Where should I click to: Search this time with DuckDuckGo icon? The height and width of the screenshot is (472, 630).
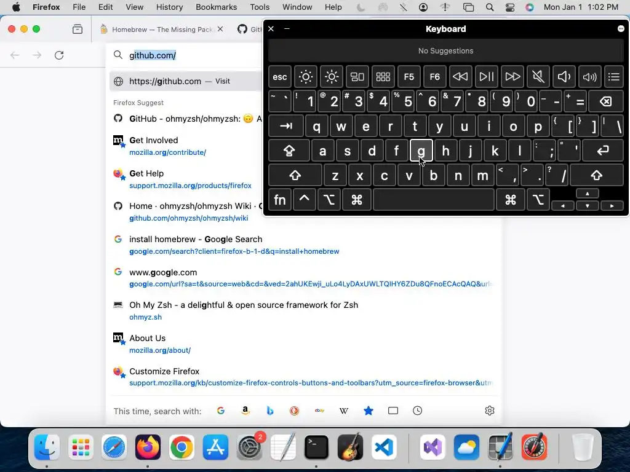295,411
